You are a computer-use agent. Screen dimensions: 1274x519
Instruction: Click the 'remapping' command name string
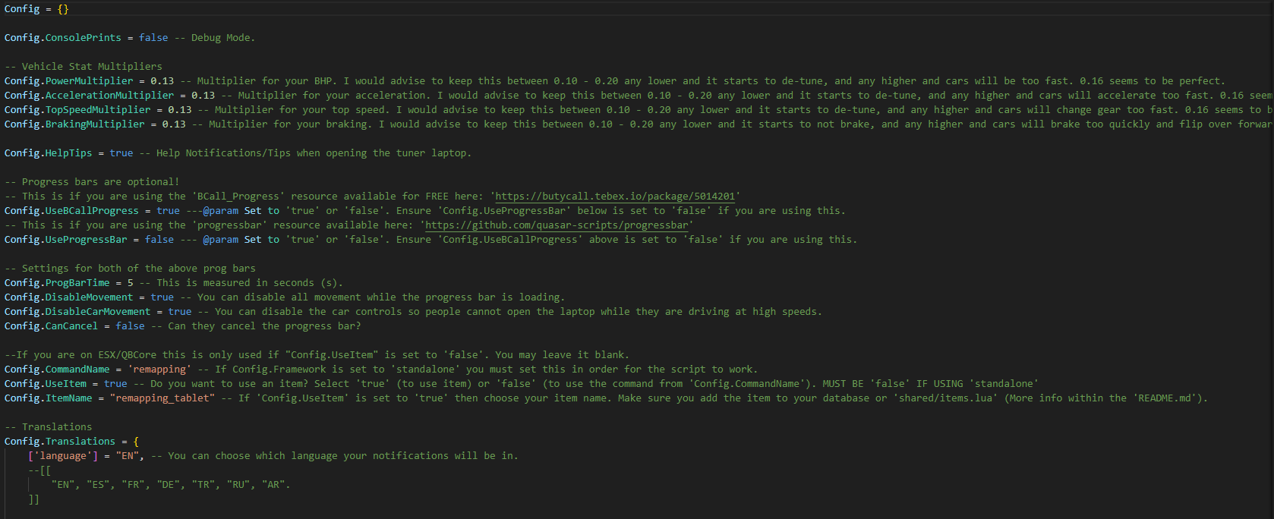coord(159,370)
